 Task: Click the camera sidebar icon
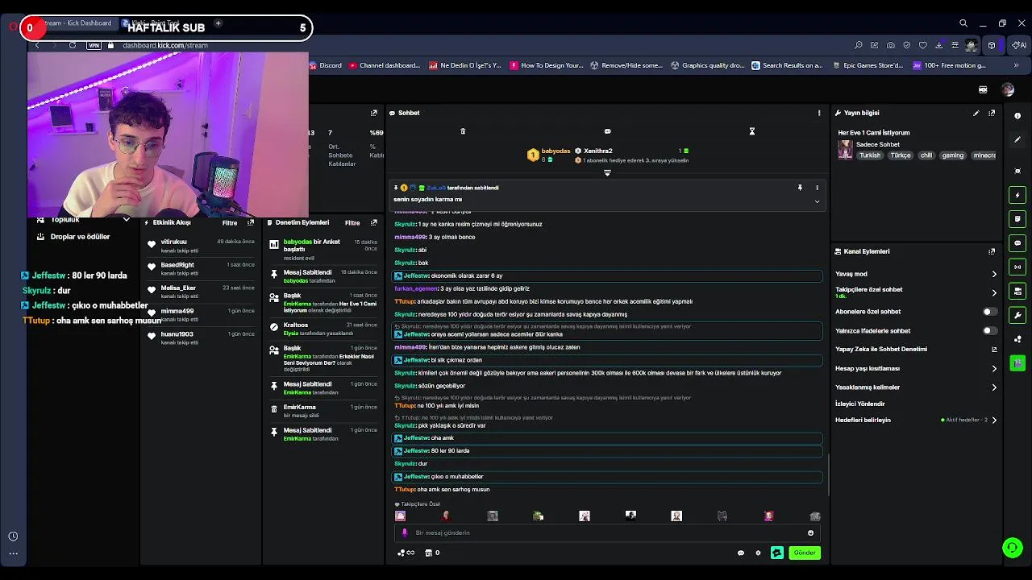(x=1017, y=291)
